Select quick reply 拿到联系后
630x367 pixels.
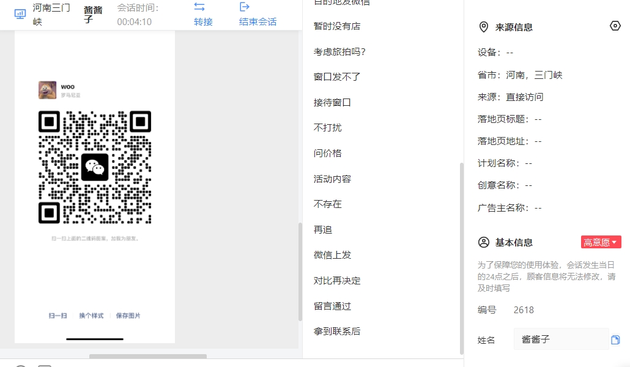[x=336, y=332]
